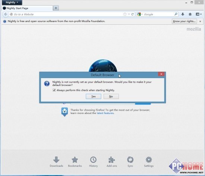Image resolution: width=205 pixels, height=176 pixels.
Task: Close the Default Browser dialog
Action: tap(161, 74)
